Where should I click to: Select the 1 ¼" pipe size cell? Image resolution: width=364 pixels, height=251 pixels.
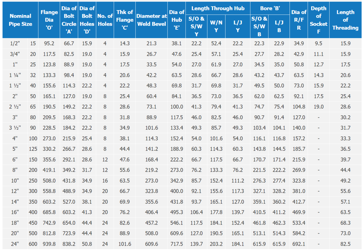point(15,75)
